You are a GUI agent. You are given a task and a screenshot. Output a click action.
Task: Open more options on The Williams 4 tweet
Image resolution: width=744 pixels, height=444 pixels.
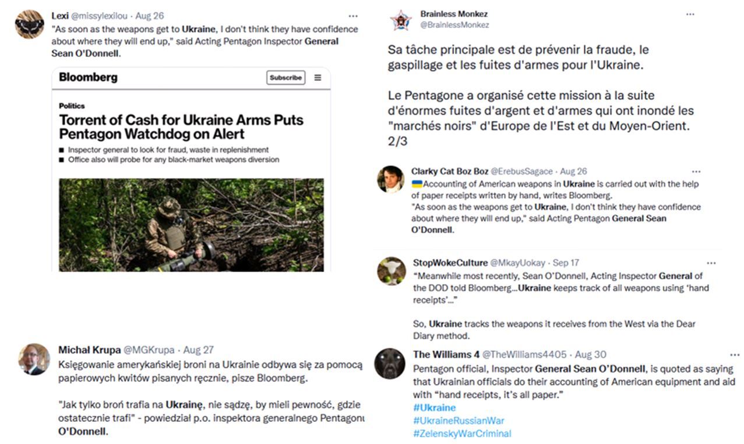tap(735, 354)
